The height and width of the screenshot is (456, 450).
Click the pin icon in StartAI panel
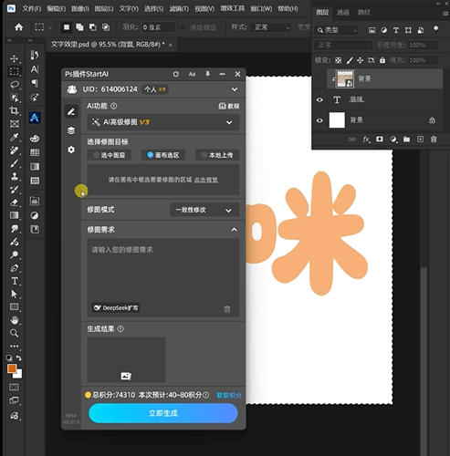[207, 74]
